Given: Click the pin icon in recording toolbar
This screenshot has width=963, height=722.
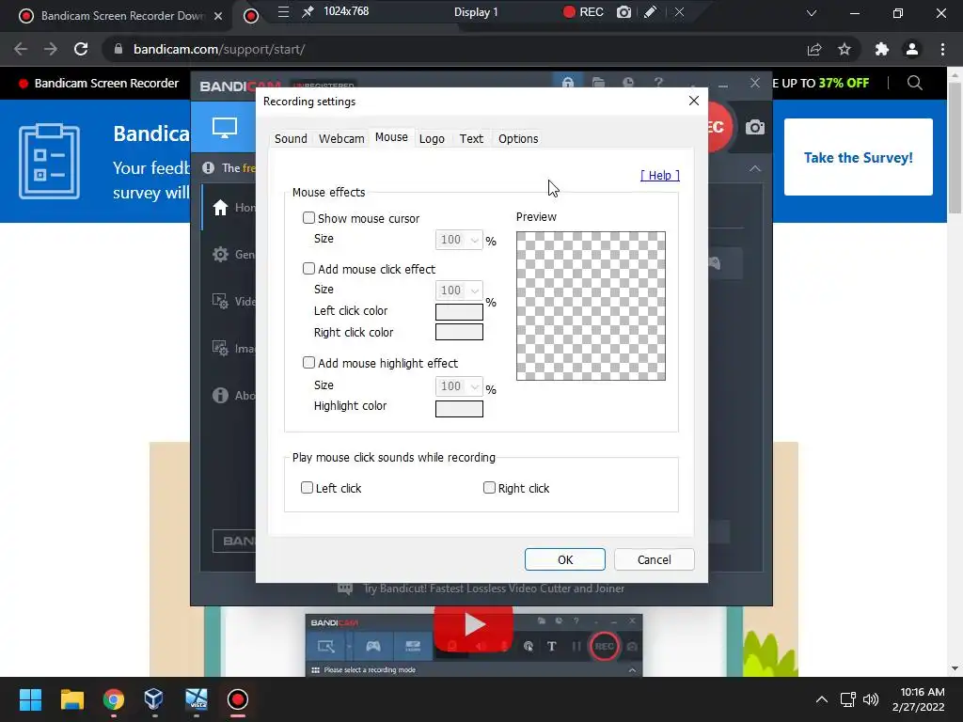Looking at the screenshot, I should [308, 11].
